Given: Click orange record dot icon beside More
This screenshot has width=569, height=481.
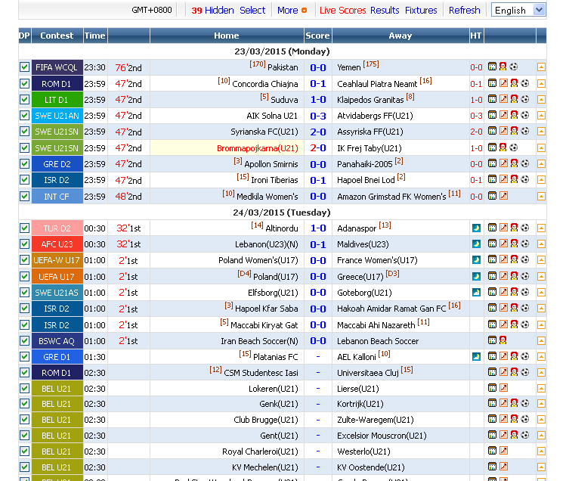Looking at the screenshot, I should pyautogui.click(x=304, y=11).
